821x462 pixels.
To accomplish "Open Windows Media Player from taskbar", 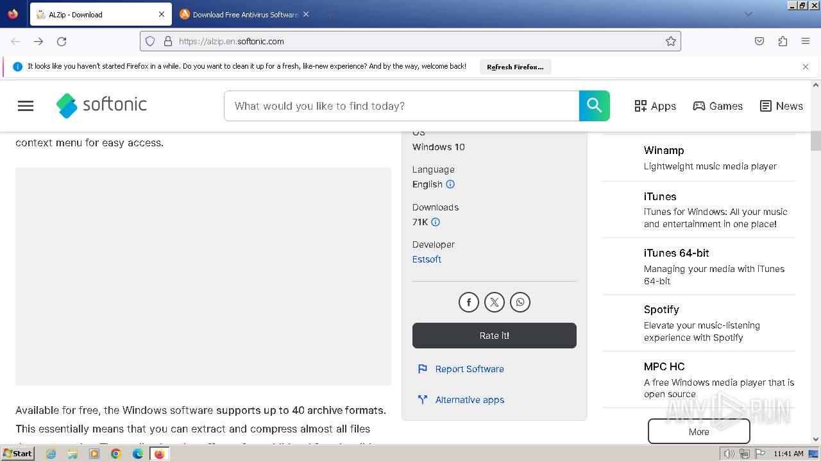I will [94, 454].
